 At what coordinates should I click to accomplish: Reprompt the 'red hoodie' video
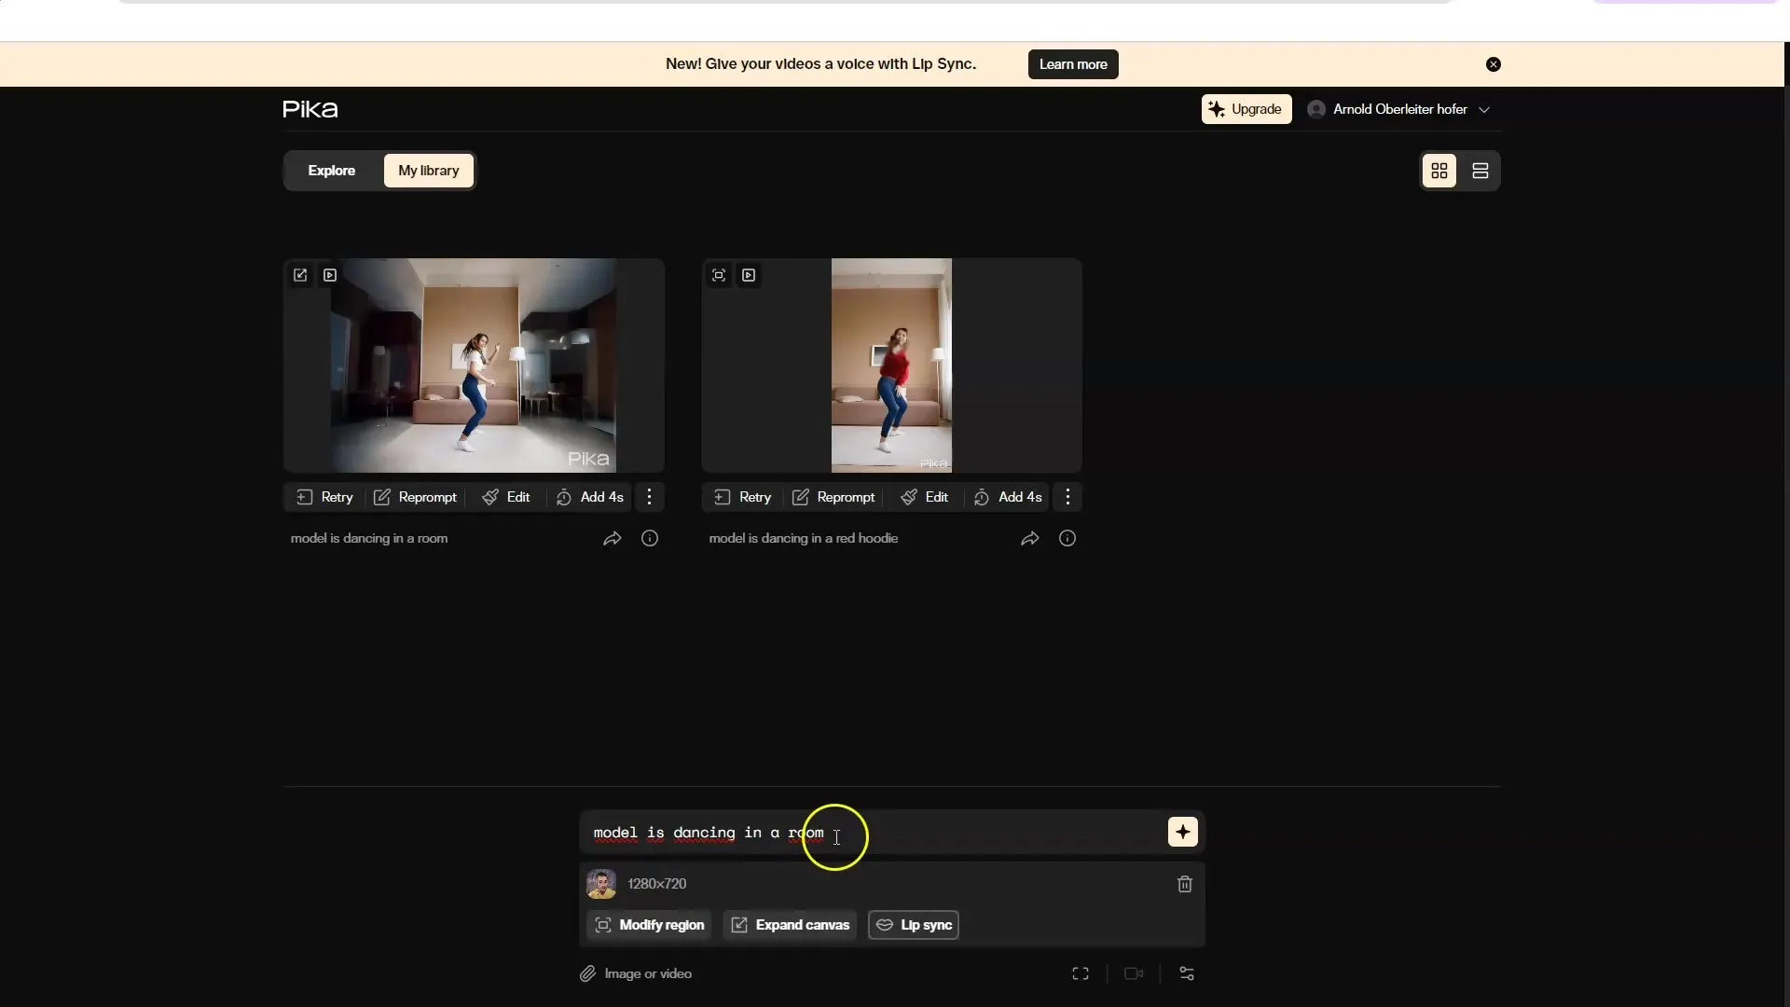pyautogui.click(x=833, y=497)
